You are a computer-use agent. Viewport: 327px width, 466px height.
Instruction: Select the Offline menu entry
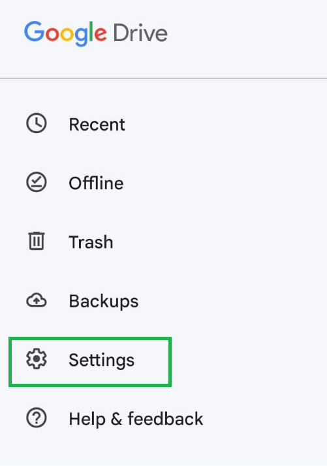point(96,183)
